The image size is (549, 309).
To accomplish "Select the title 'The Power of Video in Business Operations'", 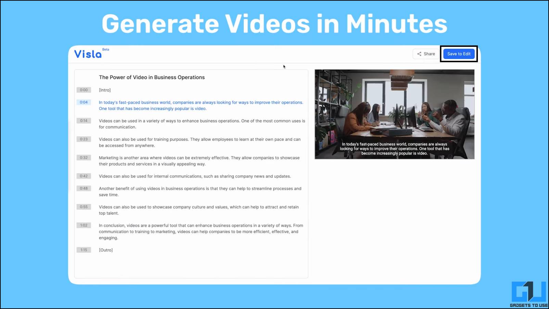I will (x=152, y=77).
